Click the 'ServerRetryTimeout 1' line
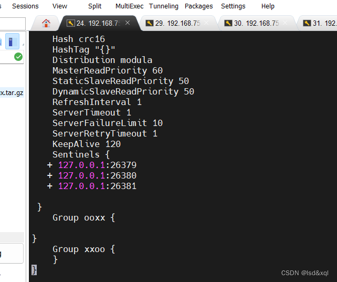Screen dimensions: 337x282 [105, 134]
